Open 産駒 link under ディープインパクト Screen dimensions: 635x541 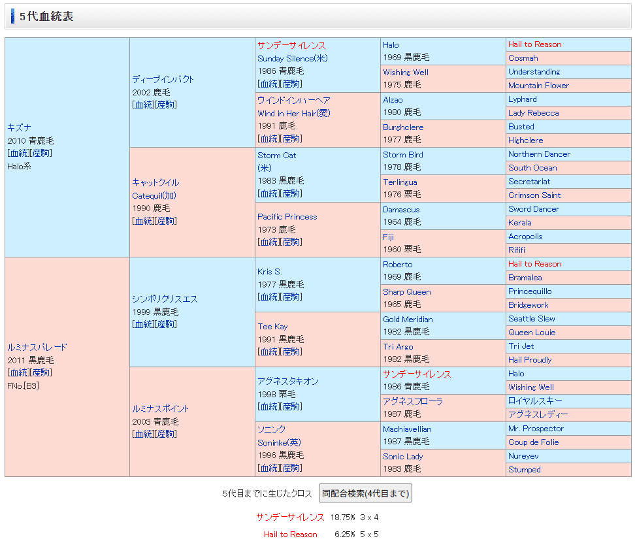pyautogui.click(x=165, y=105)
